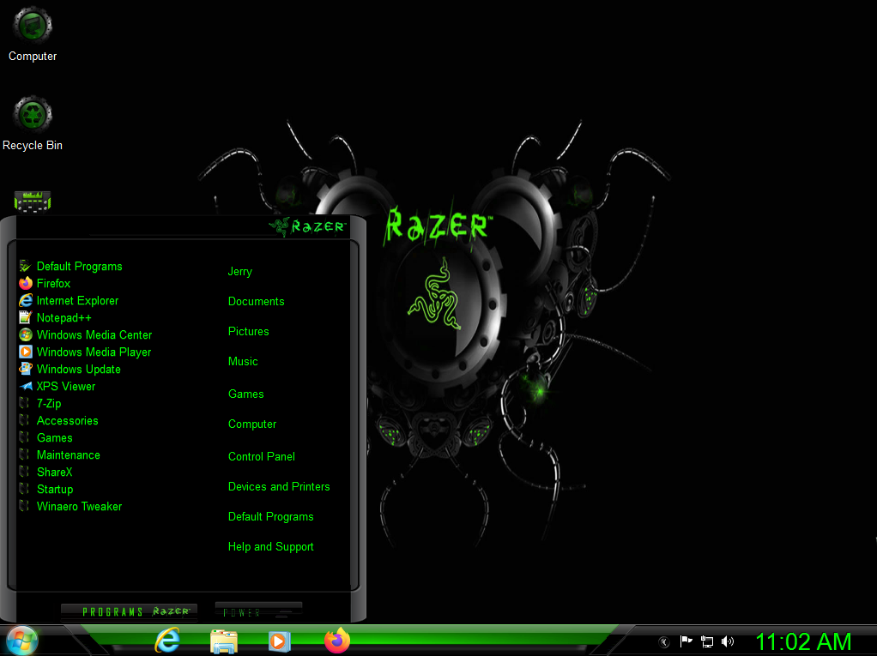Image resolution: width=877 pixels, height=656 pixels.
Task: Open the Jerry user folder link
Action: coord(240,272)
